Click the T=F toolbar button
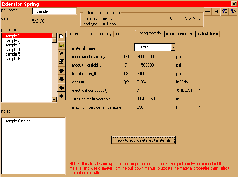Screen dimensions: 238x177 point(216,11)
